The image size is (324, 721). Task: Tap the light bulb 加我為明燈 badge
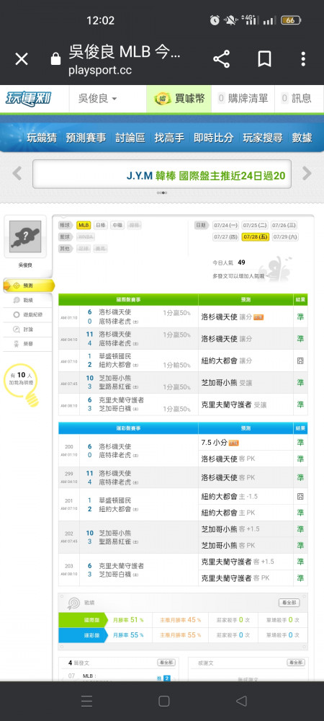point(22,385)
